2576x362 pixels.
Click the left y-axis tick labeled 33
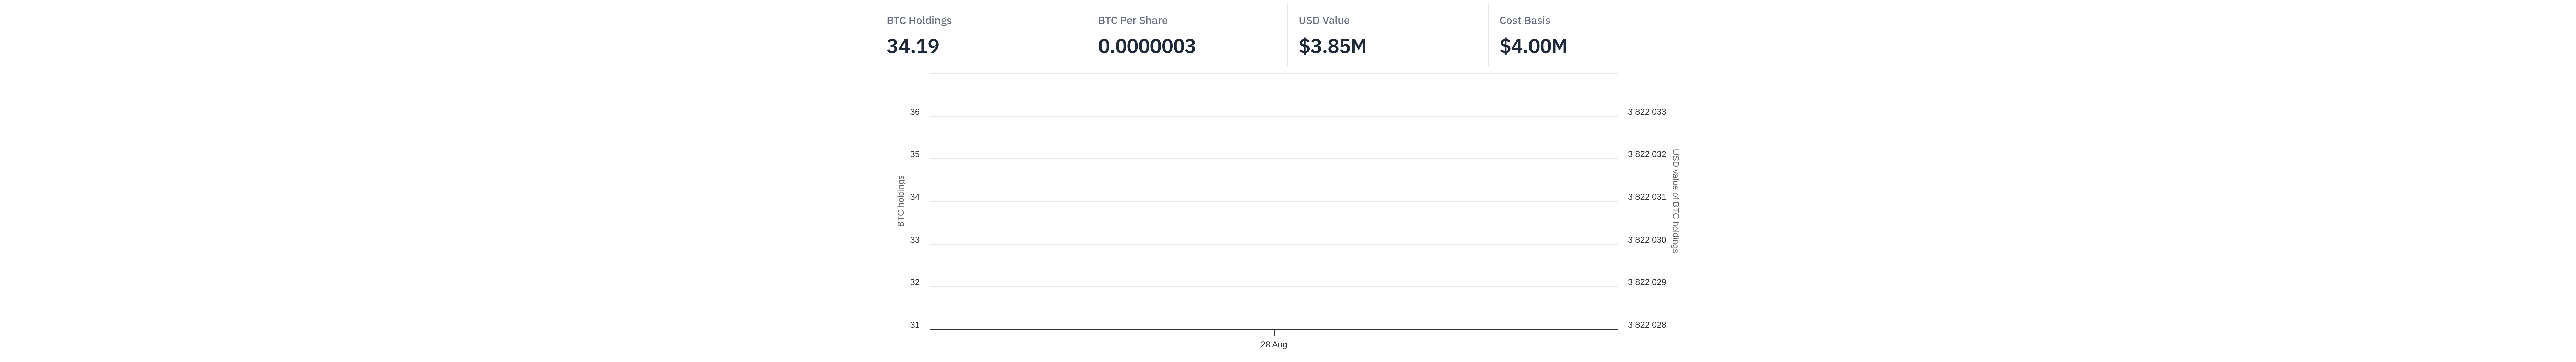click(914, 240)
